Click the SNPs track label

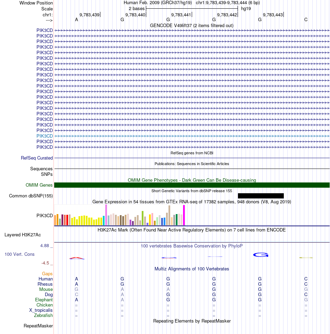[47, 174]
